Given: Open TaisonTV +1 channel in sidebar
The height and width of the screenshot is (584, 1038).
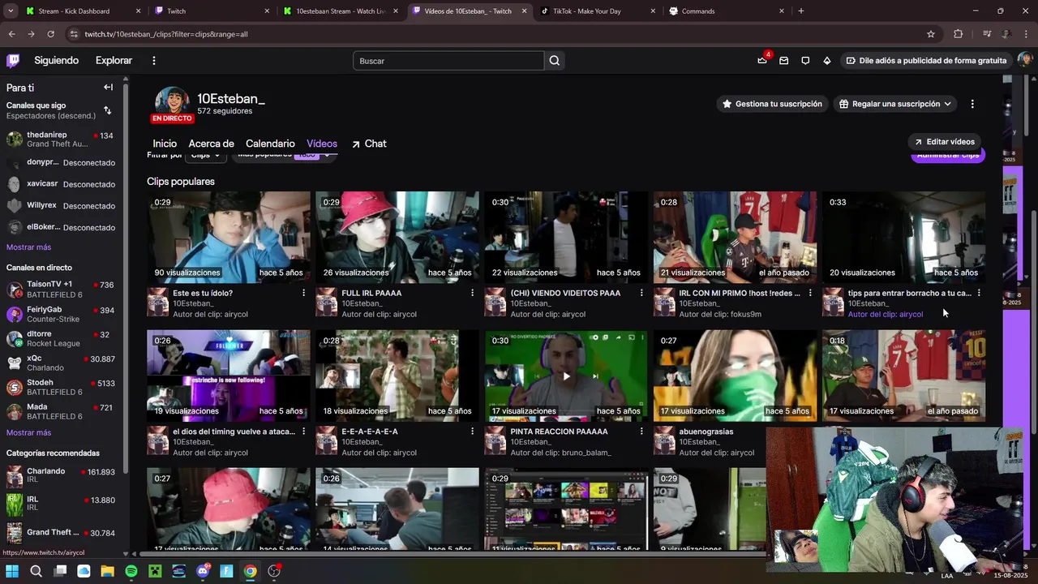Looking at the screenshot, I should coord(60,290).
